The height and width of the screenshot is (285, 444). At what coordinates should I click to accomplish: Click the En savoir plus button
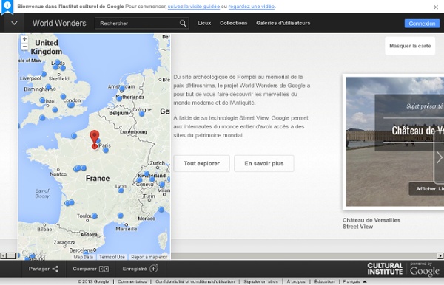click(264, 163)
